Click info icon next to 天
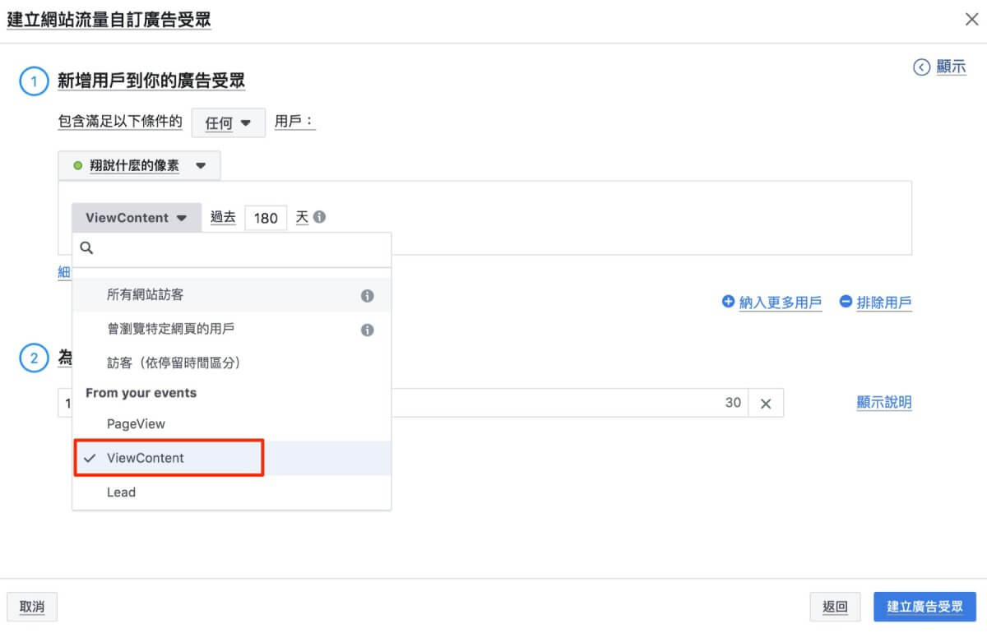Screen dimensions: 987x633 [x=319, y=218]
